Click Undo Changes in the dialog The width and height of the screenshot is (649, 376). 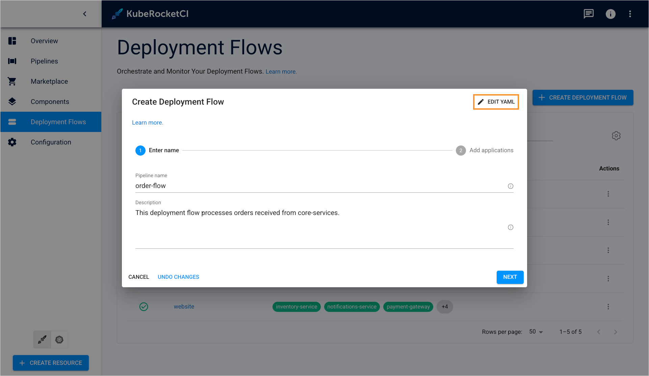178,277
